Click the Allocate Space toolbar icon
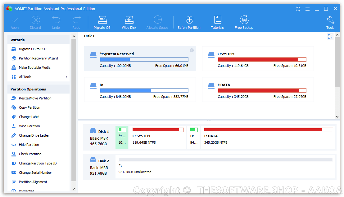Viewport: 344px width, 197px height. click(157, 20)
